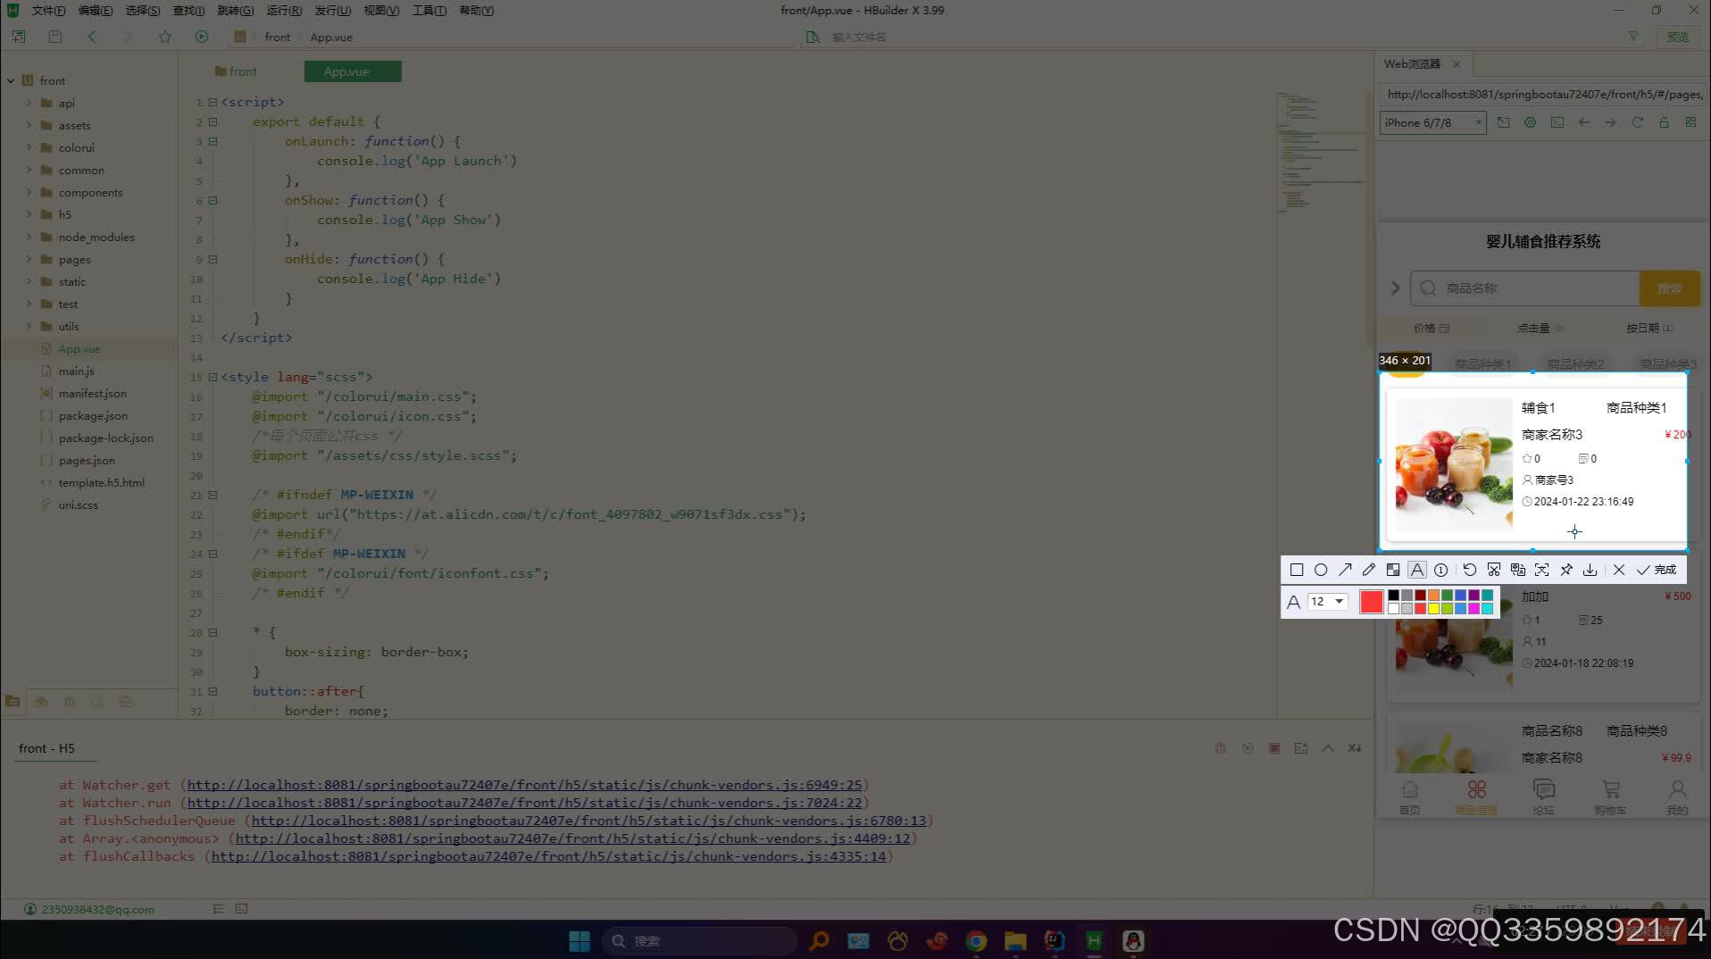1711x959 pixels.
Task: Open the 帮助(Y) menu
Action: 476,11
